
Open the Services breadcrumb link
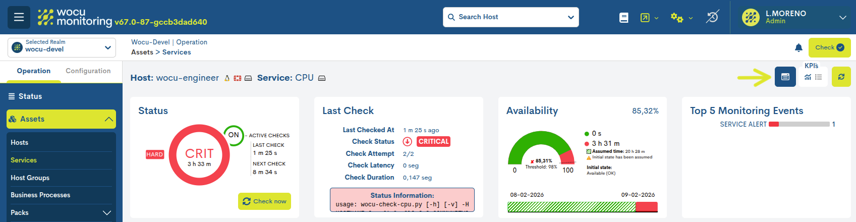point(177,52)
